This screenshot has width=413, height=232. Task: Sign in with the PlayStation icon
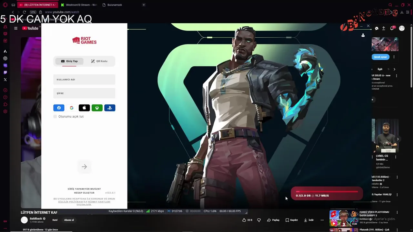(110, 108)
